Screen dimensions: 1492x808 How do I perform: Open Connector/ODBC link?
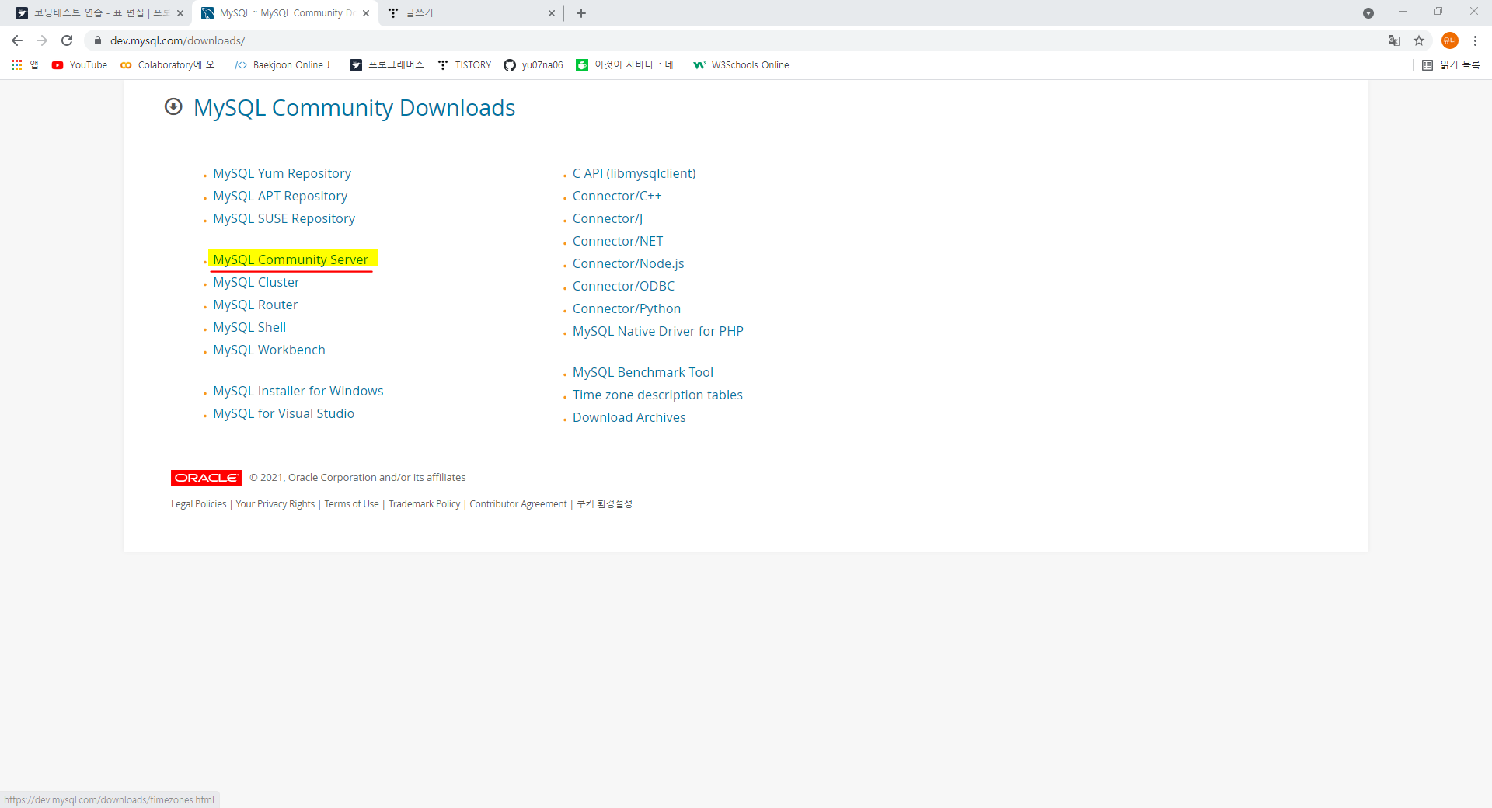click(623, 286)
